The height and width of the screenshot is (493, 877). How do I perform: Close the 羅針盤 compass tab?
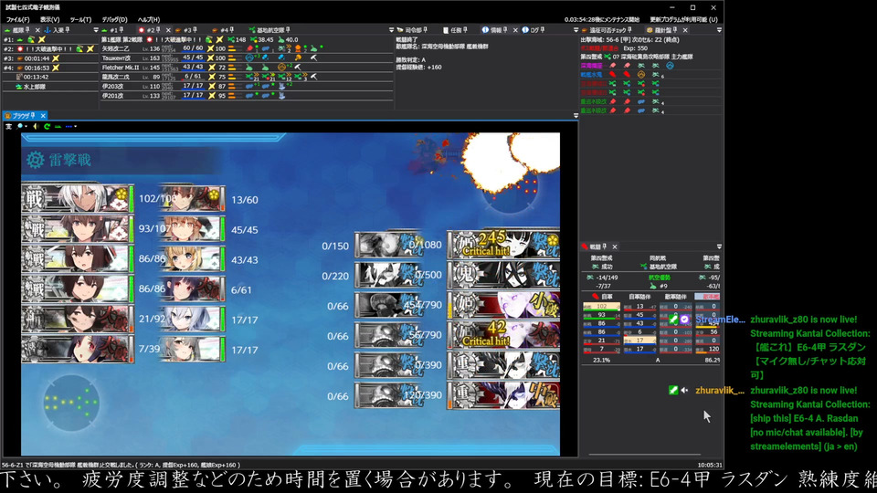point(685,30)
